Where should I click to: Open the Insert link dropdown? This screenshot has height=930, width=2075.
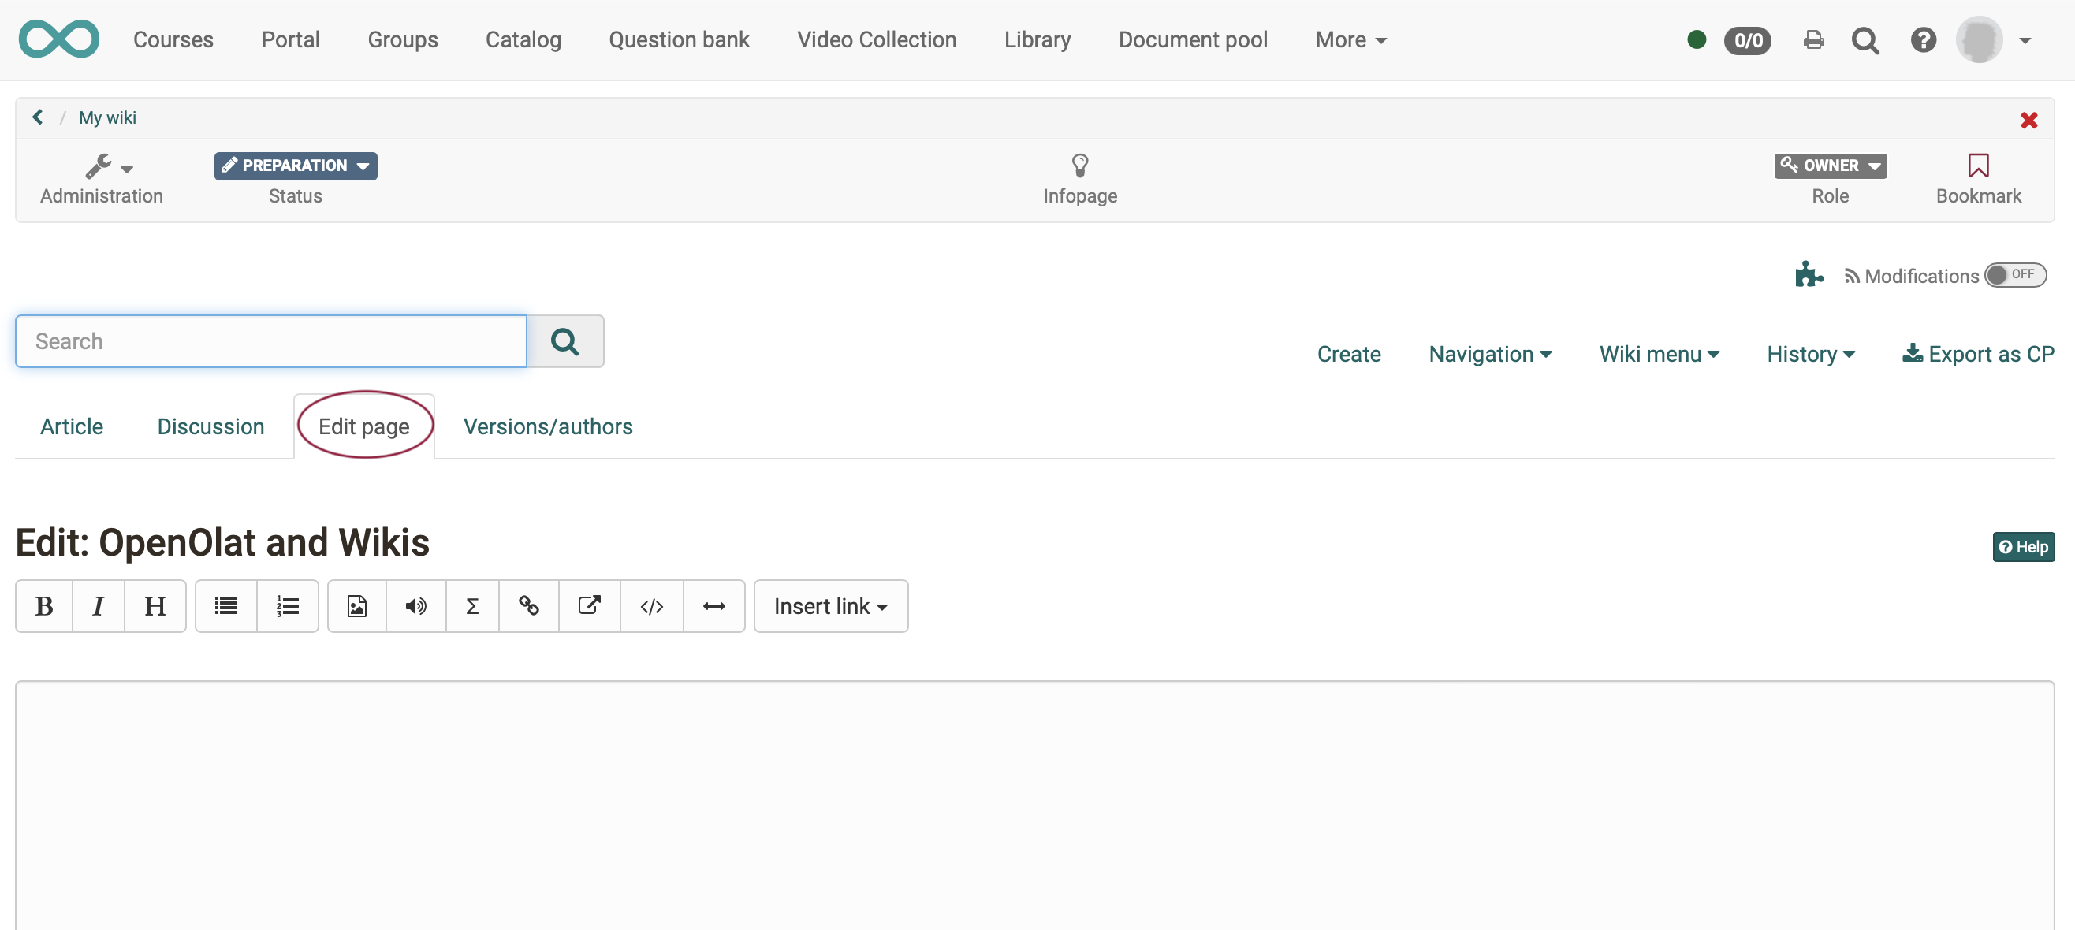(x=830, y=605)
